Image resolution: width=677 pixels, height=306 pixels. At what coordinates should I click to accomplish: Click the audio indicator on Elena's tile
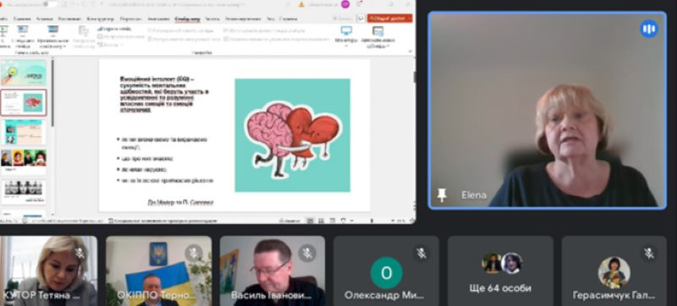(649, 29)
